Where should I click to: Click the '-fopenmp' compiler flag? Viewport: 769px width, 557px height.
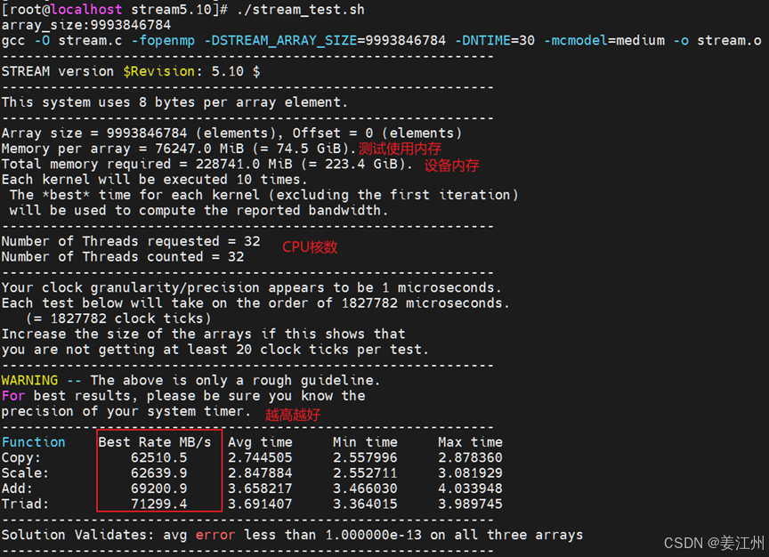163,41
